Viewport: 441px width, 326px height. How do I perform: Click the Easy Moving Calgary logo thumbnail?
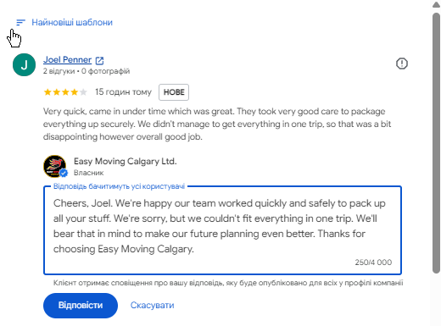pyautogui.click(x=55, y=166)
